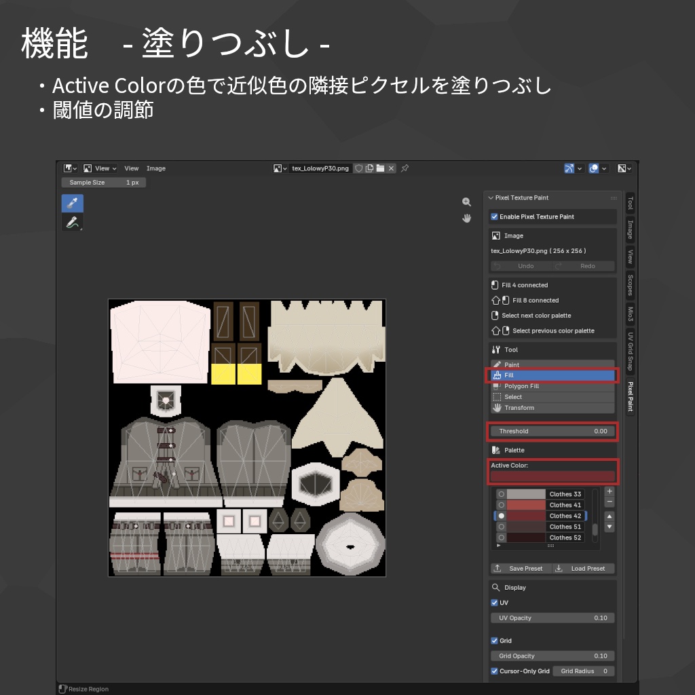This screenshot has width=695, height=695.
Task: Click the new image duplicate icon
Action: pos(369,168)
